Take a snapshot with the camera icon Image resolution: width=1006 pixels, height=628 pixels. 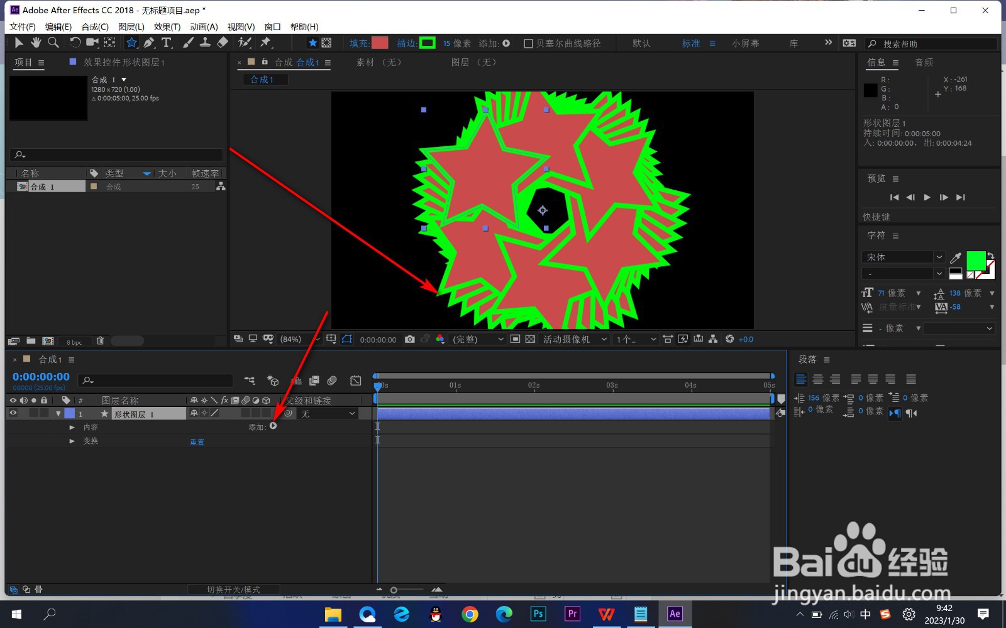[x=410, y=339]
